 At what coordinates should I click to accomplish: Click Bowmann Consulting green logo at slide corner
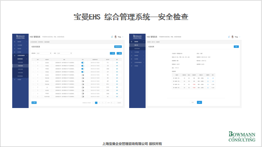click(x=242, y=137)
